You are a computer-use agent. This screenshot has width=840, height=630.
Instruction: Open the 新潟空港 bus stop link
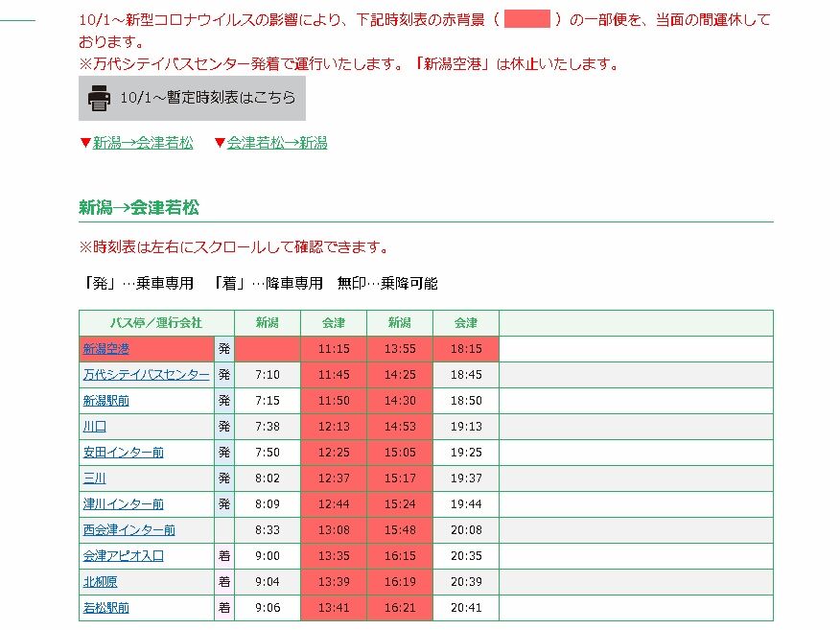coord(106,349)
